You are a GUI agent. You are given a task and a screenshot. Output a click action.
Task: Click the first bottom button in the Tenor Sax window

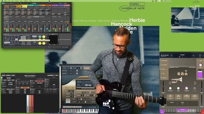coord(66,107)
